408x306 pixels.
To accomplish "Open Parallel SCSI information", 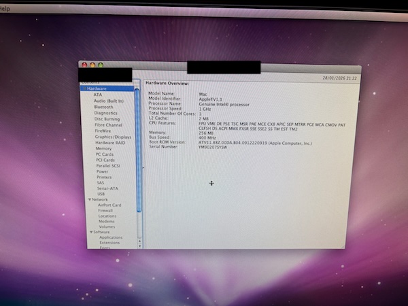I will click(108, 166).
